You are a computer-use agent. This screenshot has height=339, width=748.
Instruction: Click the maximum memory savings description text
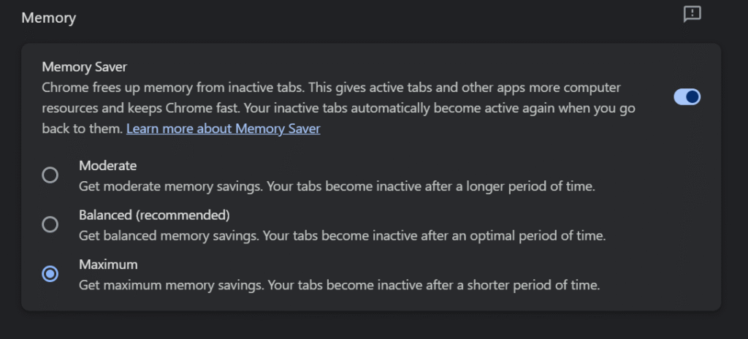click(339, 285)
